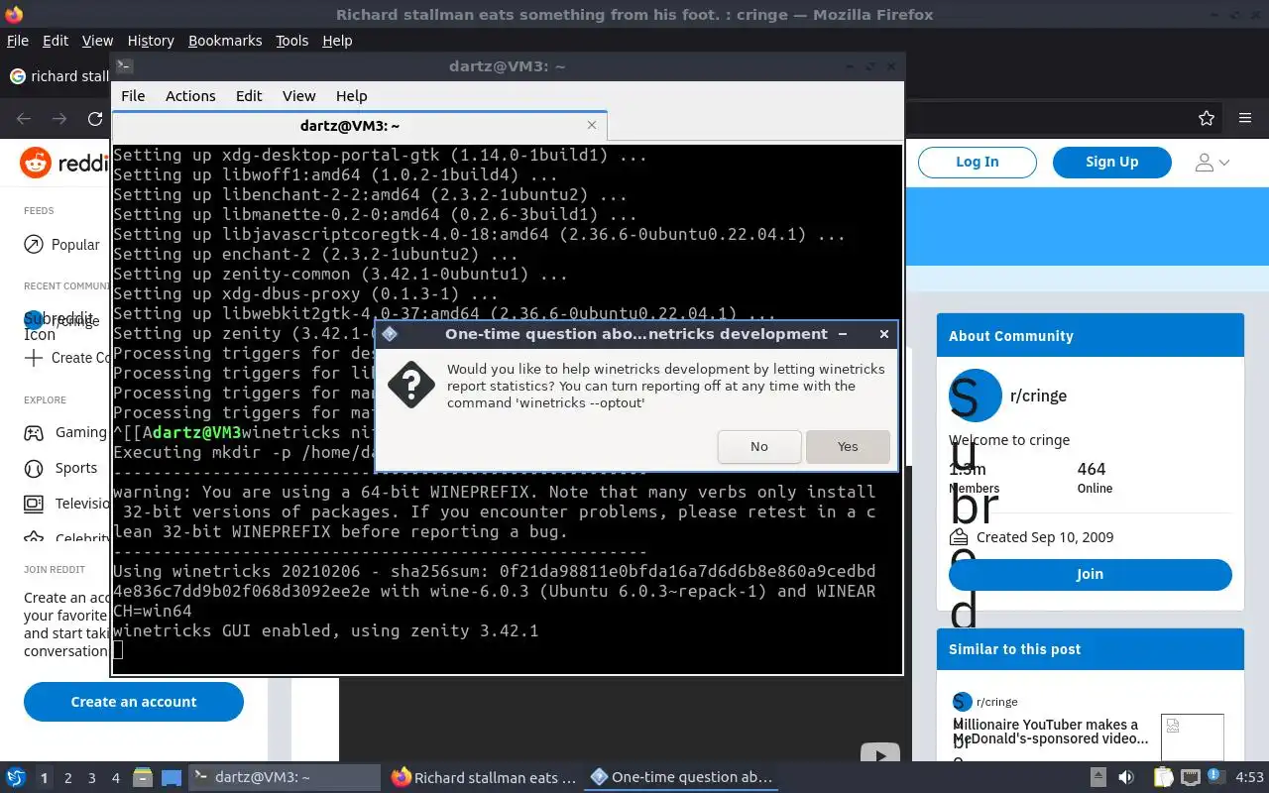
Task: Click Create Community in sidebar
Action: [66, 358]
